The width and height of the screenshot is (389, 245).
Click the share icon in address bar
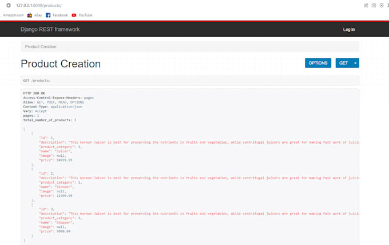(366, 5)
